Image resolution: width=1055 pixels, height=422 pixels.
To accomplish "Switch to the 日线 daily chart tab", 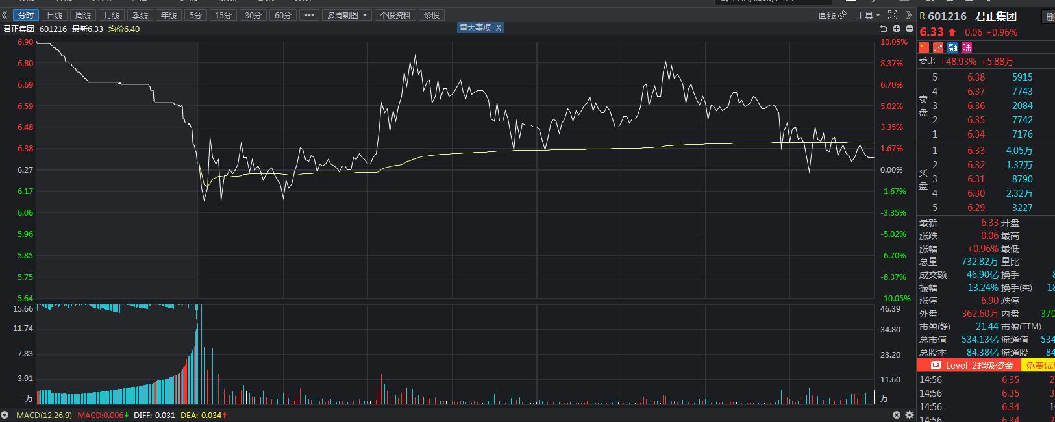I will point(55,15).
